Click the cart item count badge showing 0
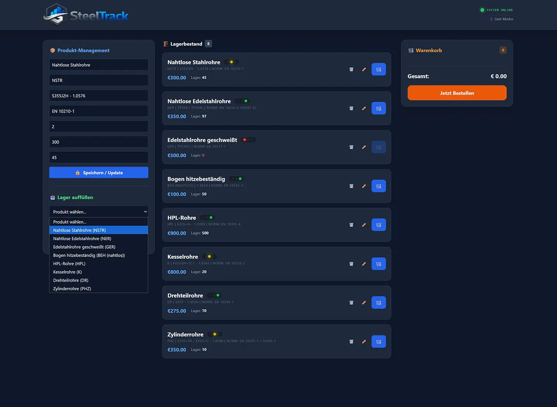Viewport: 557px width, 407px height. 502,50
